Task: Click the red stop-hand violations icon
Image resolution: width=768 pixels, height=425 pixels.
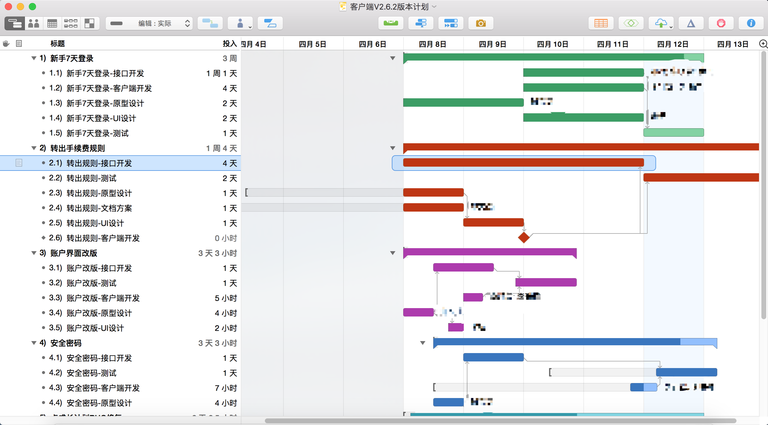Action: [x=721, y=23]
